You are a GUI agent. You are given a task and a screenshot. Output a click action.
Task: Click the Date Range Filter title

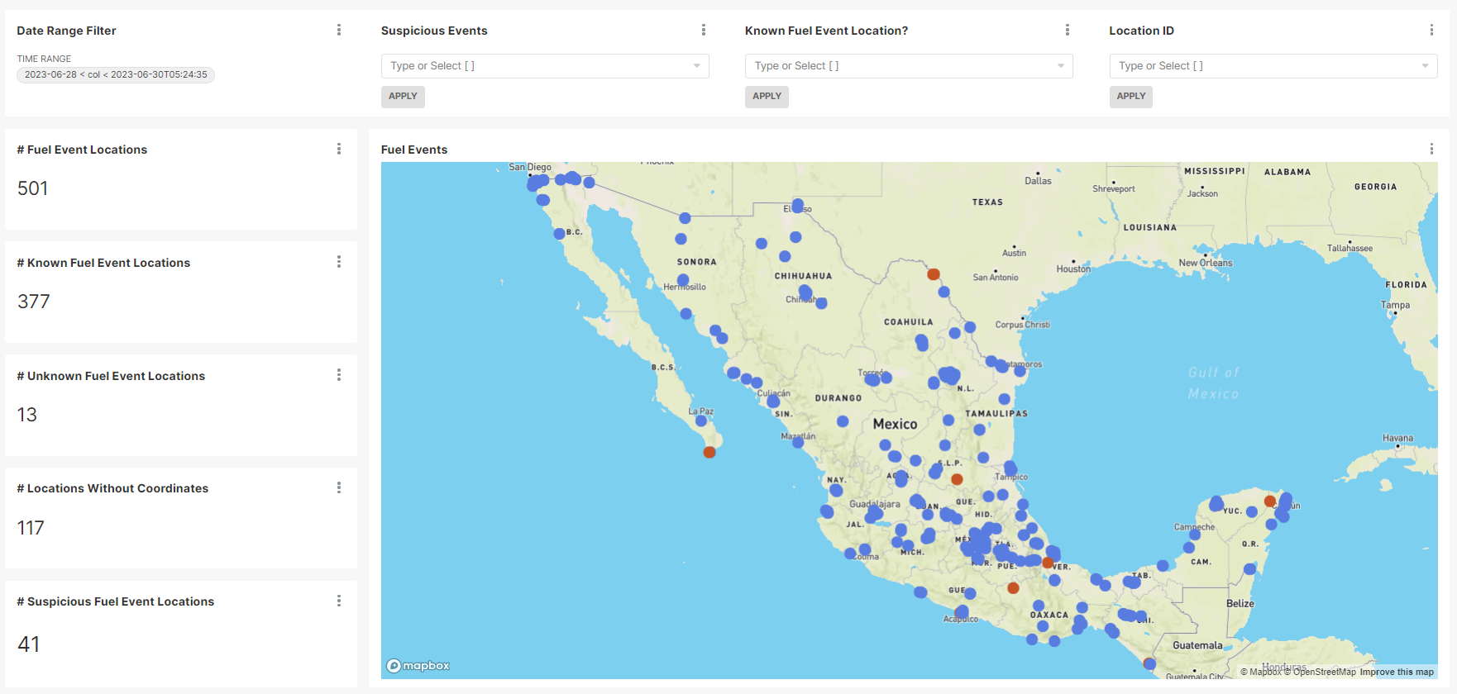click(x=66, y=31)
